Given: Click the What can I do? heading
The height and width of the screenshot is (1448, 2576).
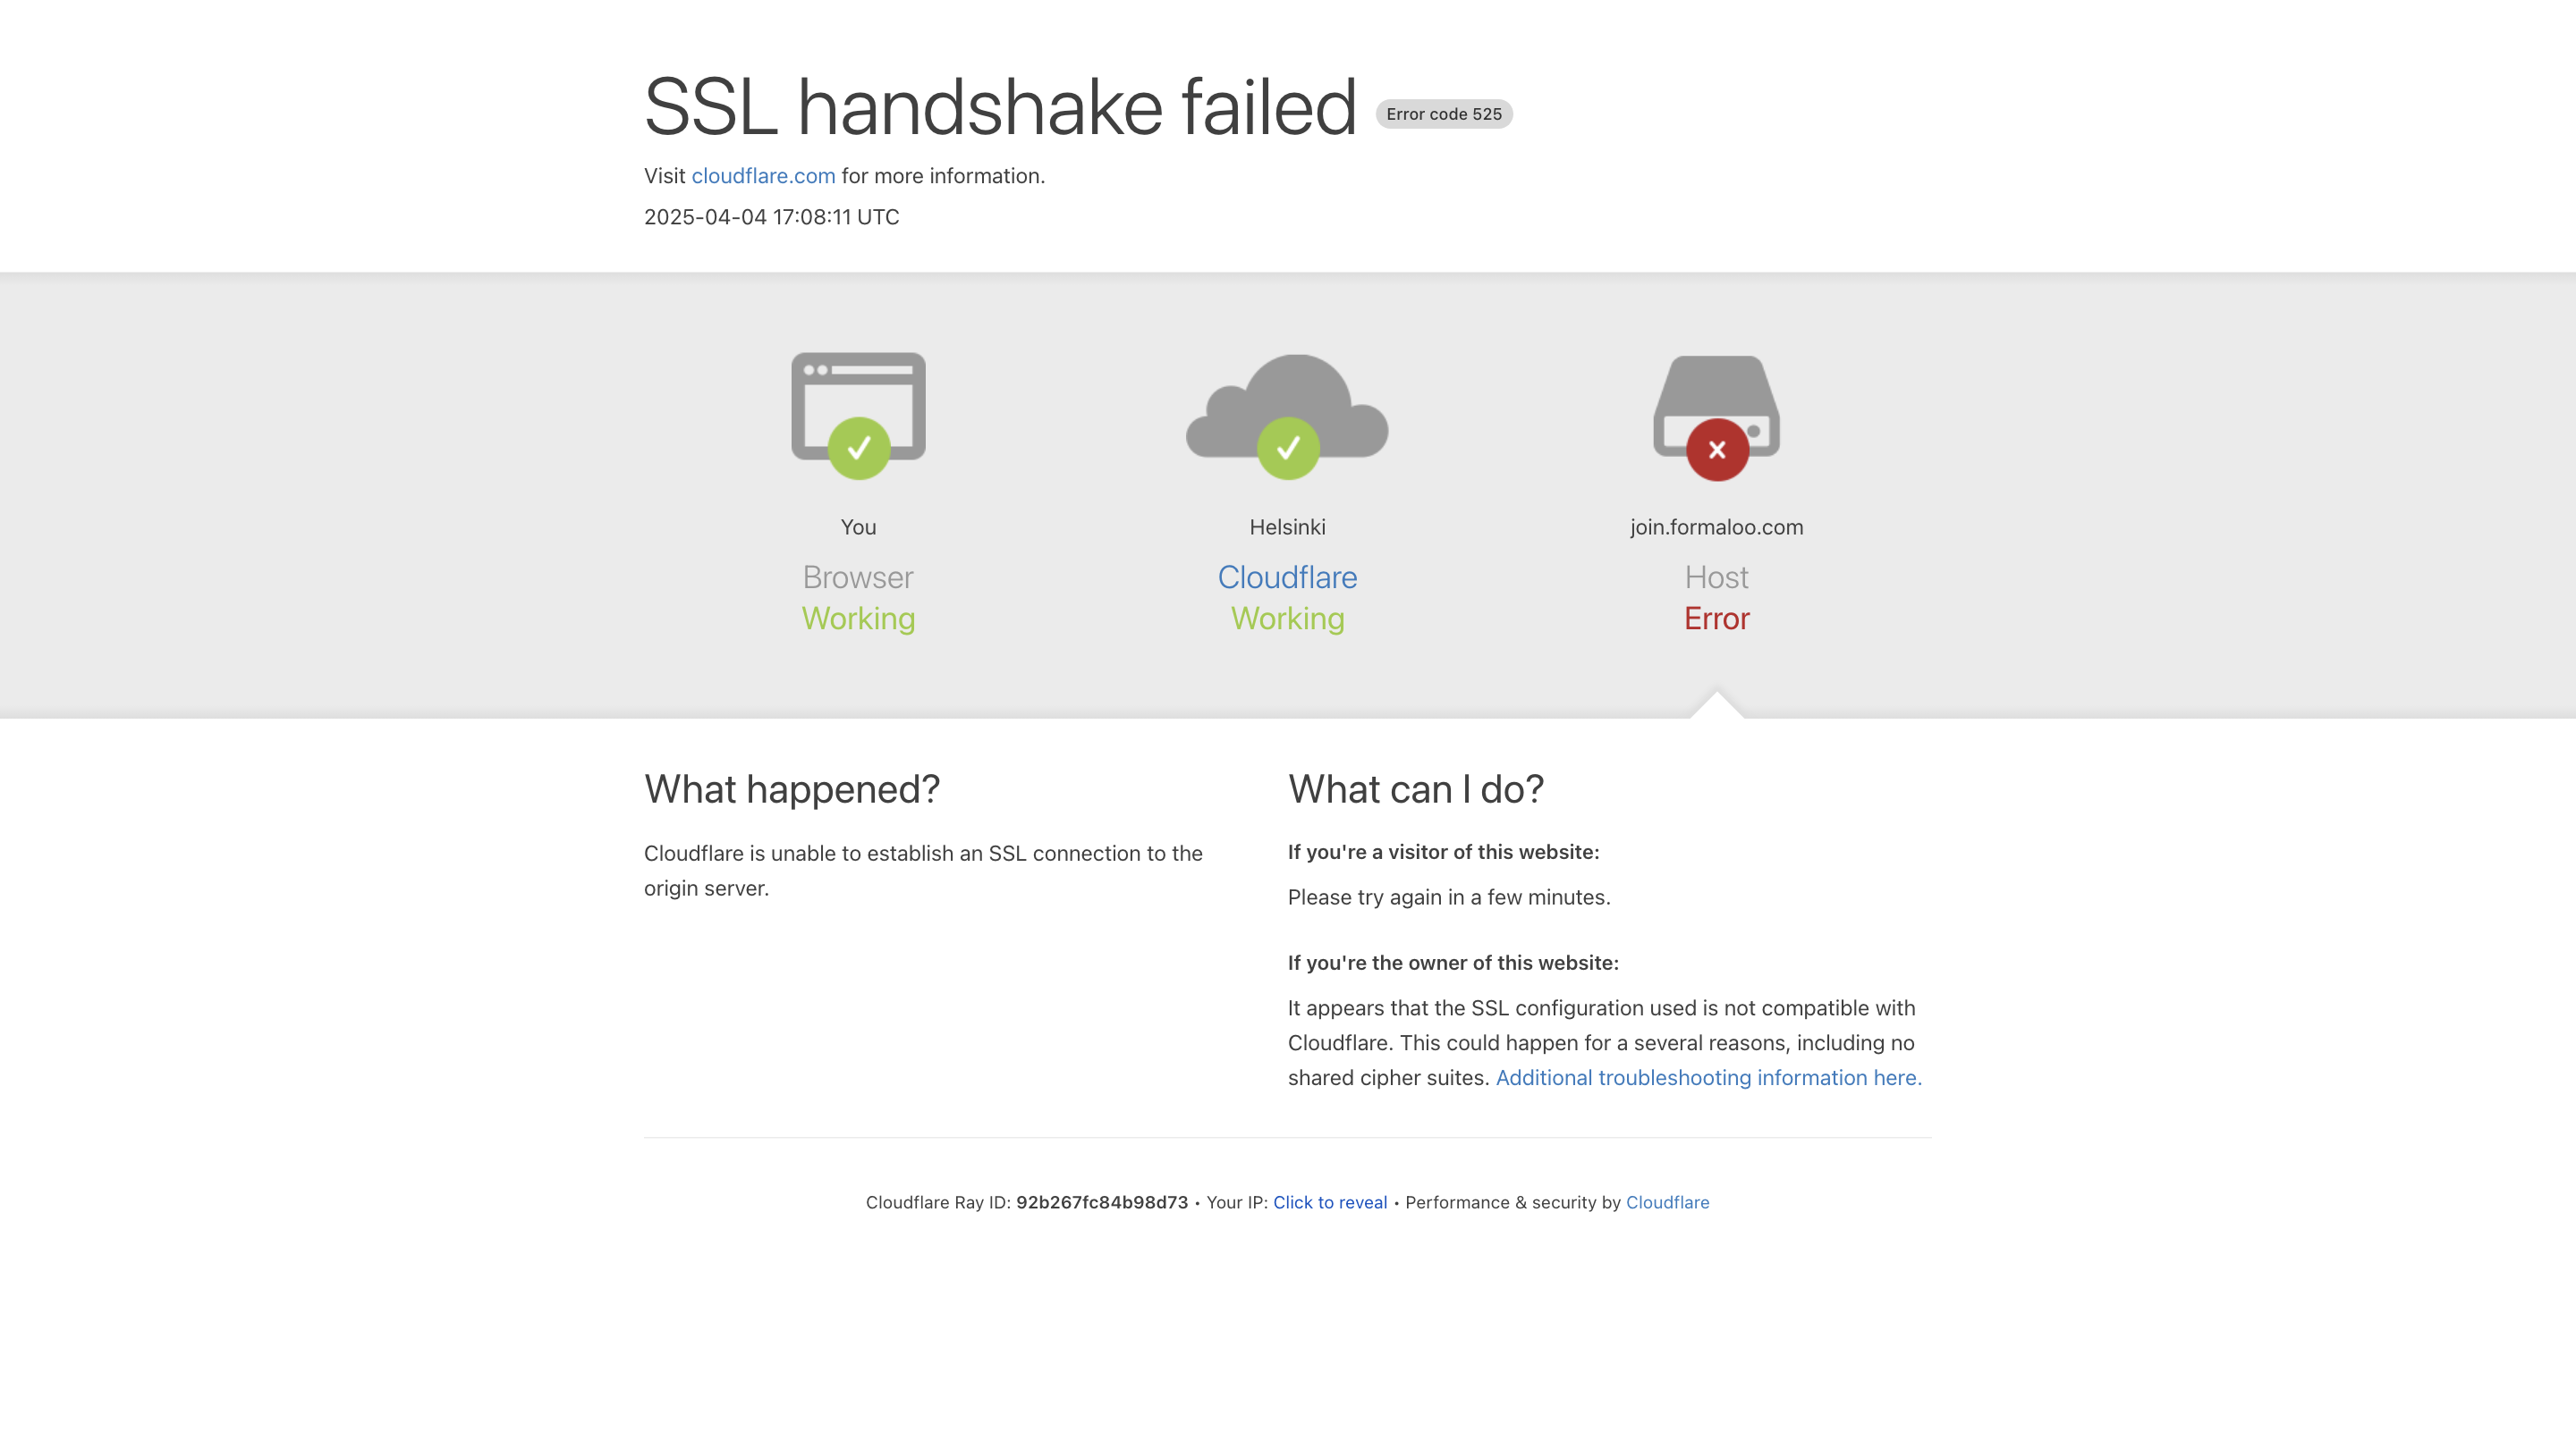Looking at the screenshot, I should (1415, 789).
